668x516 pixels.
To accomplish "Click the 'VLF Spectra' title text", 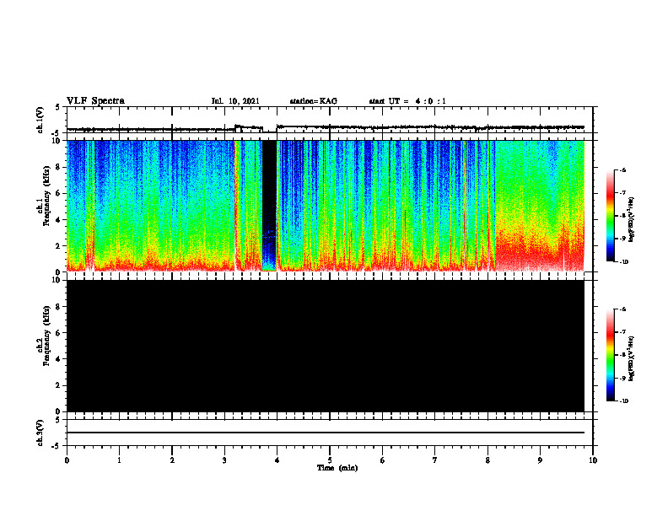I will coord(95,101).
